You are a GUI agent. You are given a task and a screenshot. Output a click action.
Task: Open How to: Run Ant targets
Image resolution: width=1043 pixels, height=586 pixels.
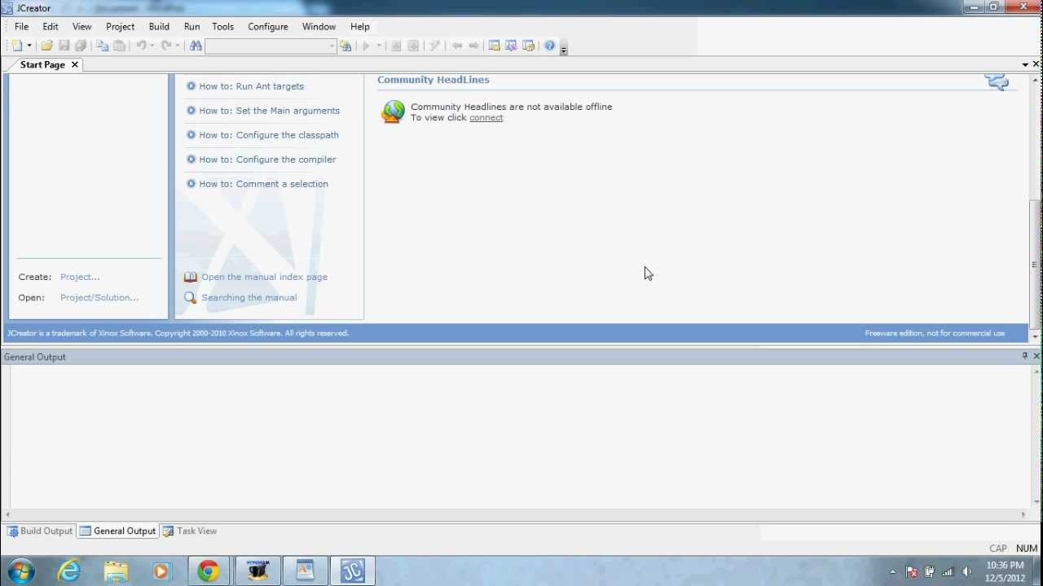pos(251,86)
